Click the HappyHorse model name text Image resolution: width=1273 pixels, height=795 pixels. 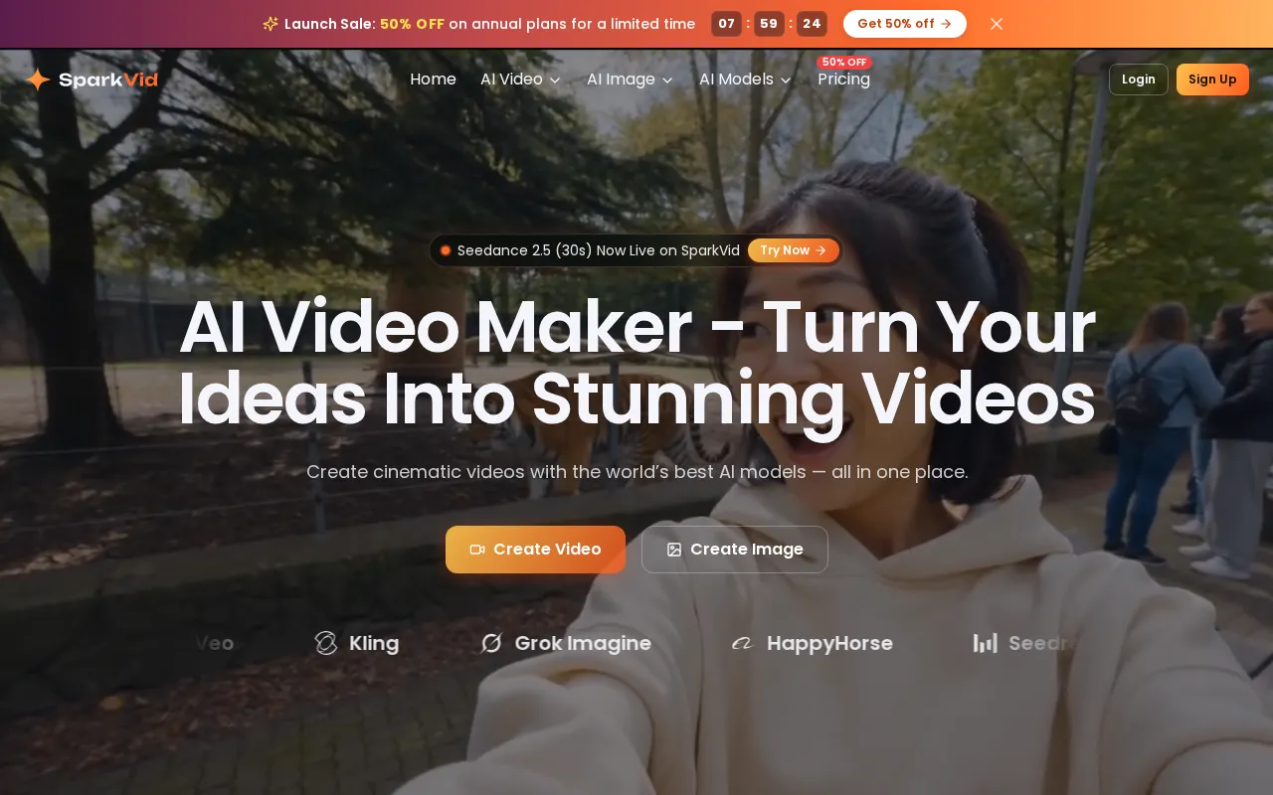pyautogui.click(x=829, y=643)
